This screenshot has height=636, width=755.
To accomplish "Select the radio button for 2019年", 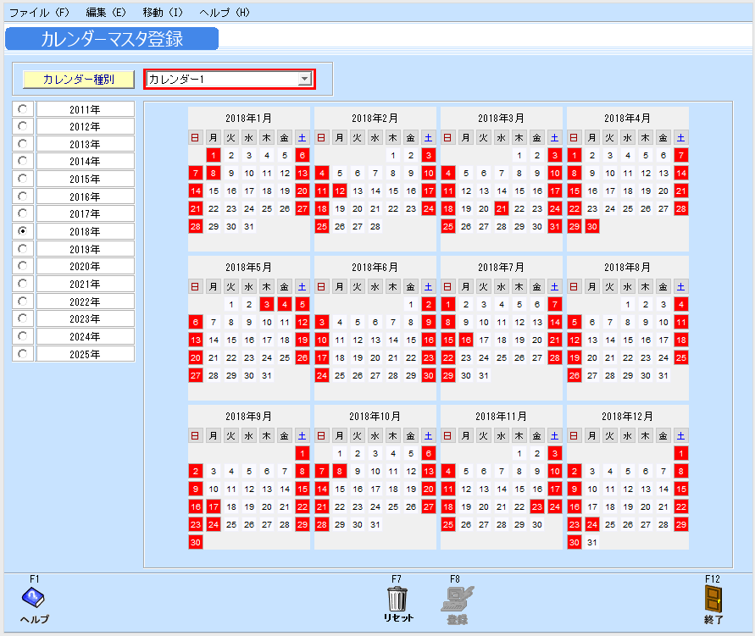I will point(23,249).
